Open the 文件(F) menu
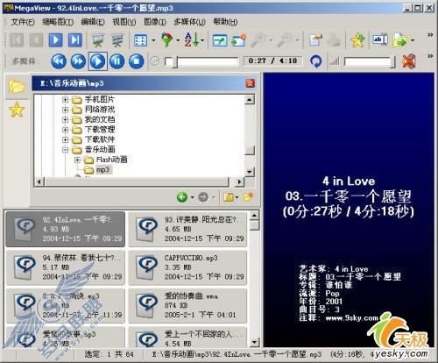 click(23, 22)
